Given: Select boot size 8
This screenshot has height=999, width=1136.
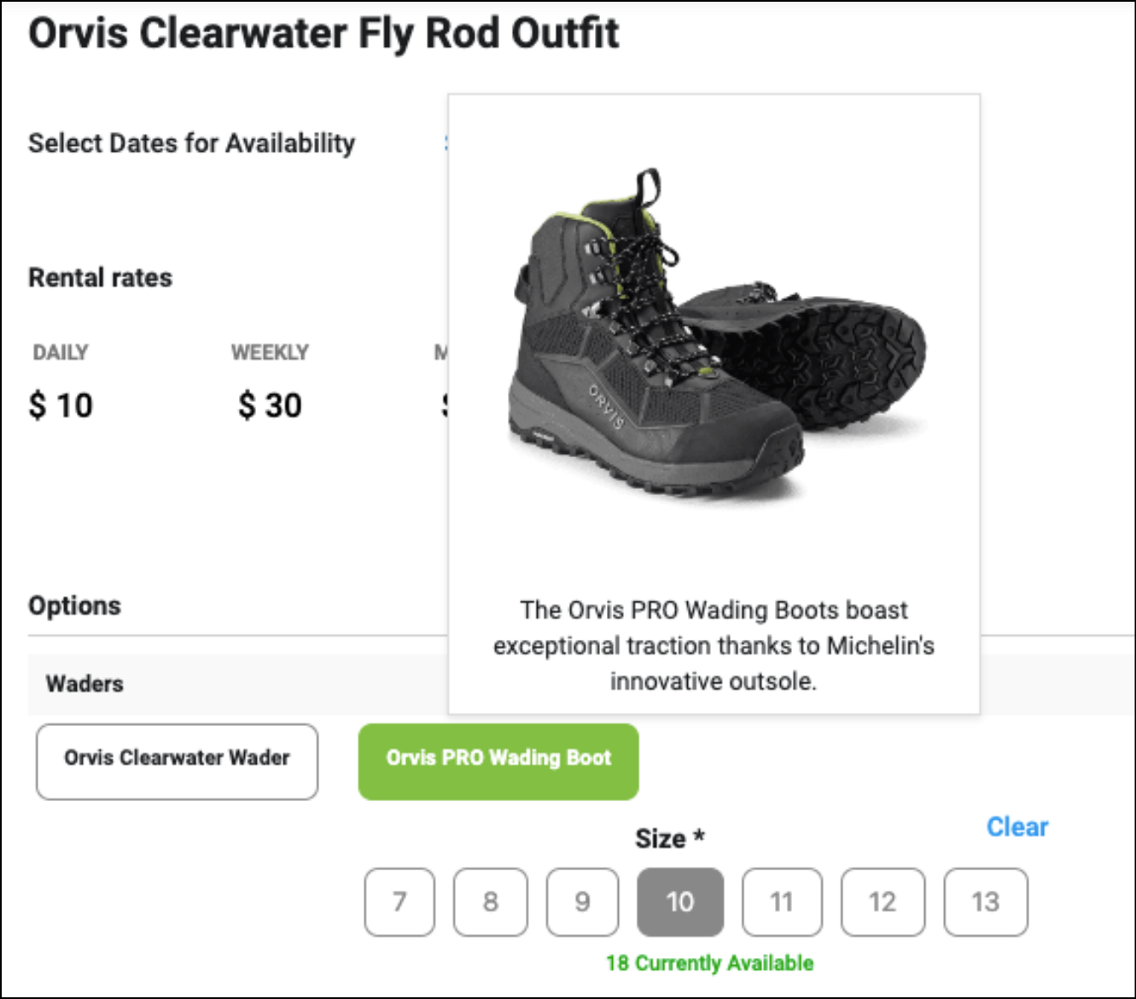Looking at the screenshot, I should (x=491, y=902).
